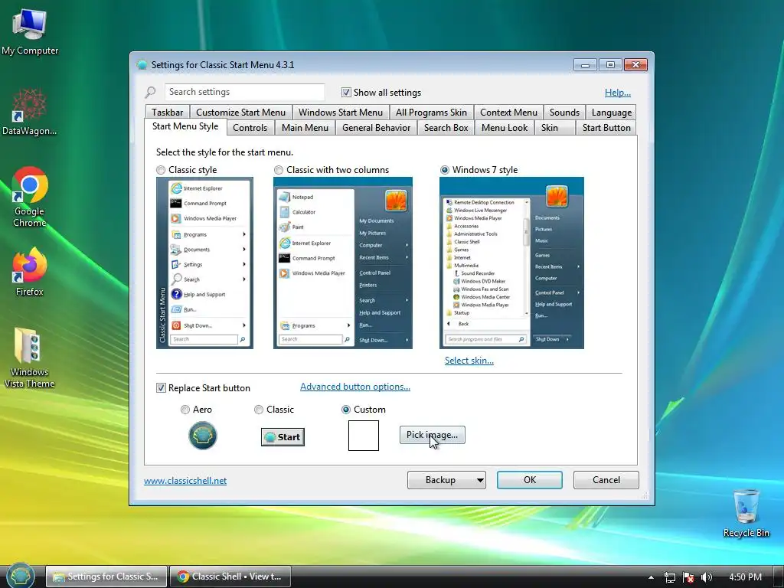Toggle the Show all settings checkbox
This screenshot has height=588, width=784.
[346, 92]
